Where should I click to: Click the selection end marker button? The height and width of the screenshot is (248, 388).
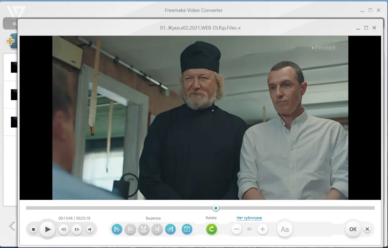170,229
